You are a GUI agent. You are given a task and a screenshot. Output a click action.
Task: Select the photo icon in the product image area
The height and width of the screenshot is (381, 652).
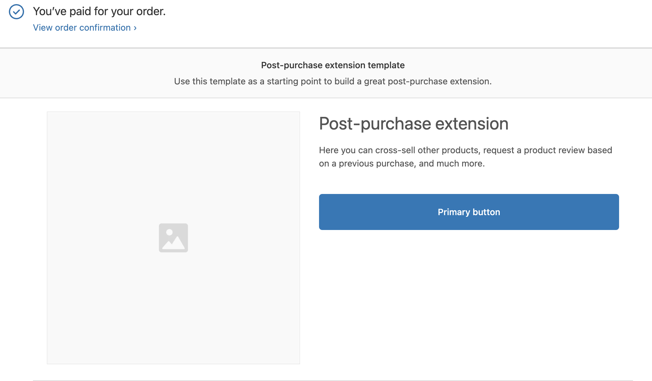(x=173, y=238)
